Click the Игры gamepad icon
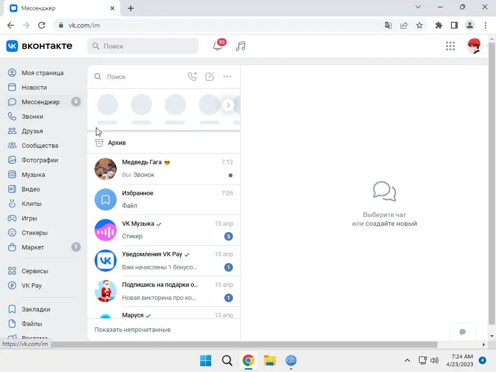Viewport: 496px width, 372px height. click(x=12, y=218)
